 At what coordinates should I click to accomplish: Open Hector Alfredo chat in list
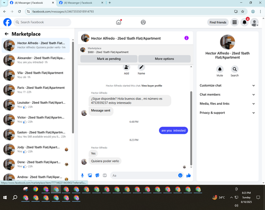click(36, 45)
